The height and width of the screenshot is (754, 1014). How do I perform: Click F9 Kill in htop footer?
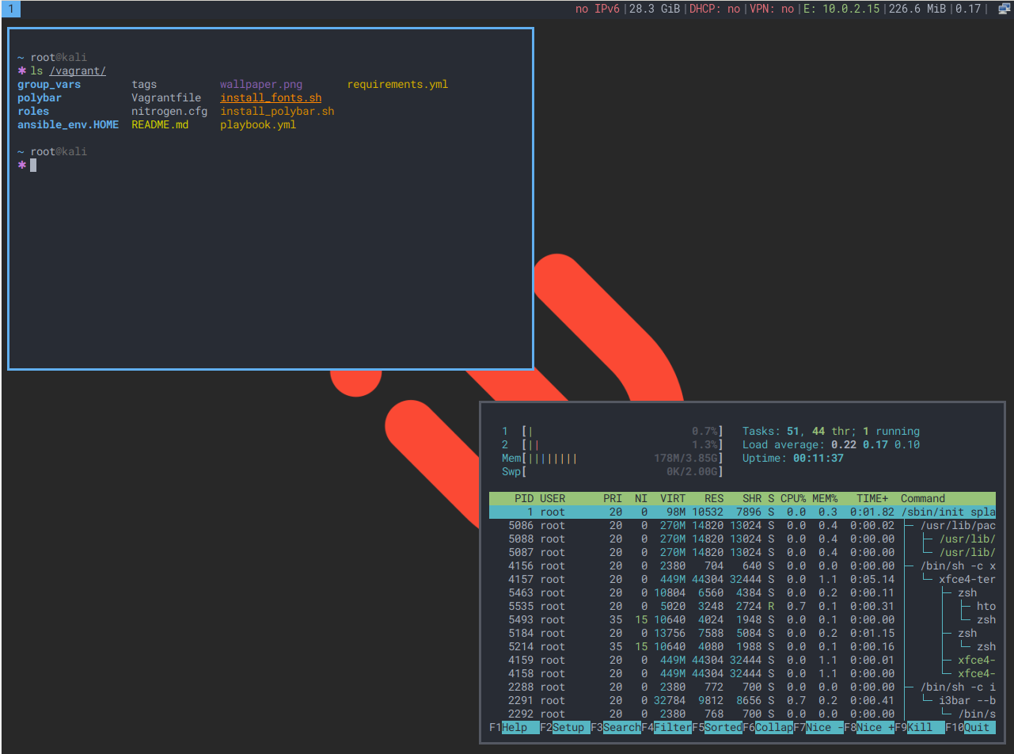click(920, 727)
